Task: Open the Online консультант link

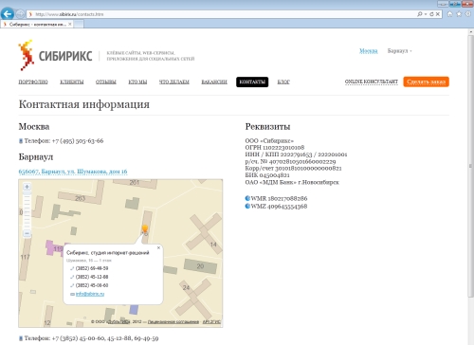Action: pos(372,82)
